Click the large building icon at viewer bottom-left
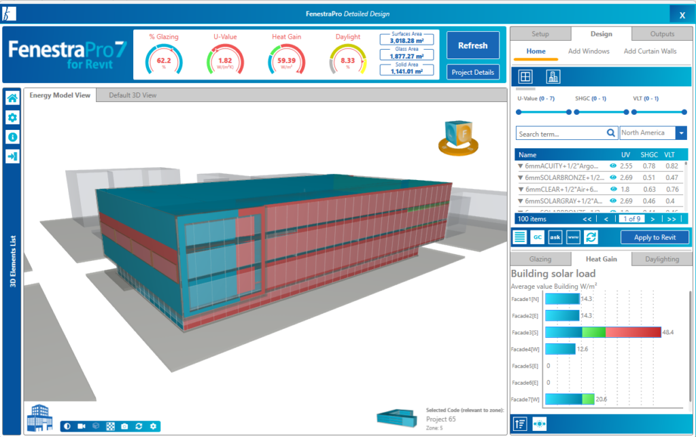Screen dimensions: 696x437 [39, 417]
